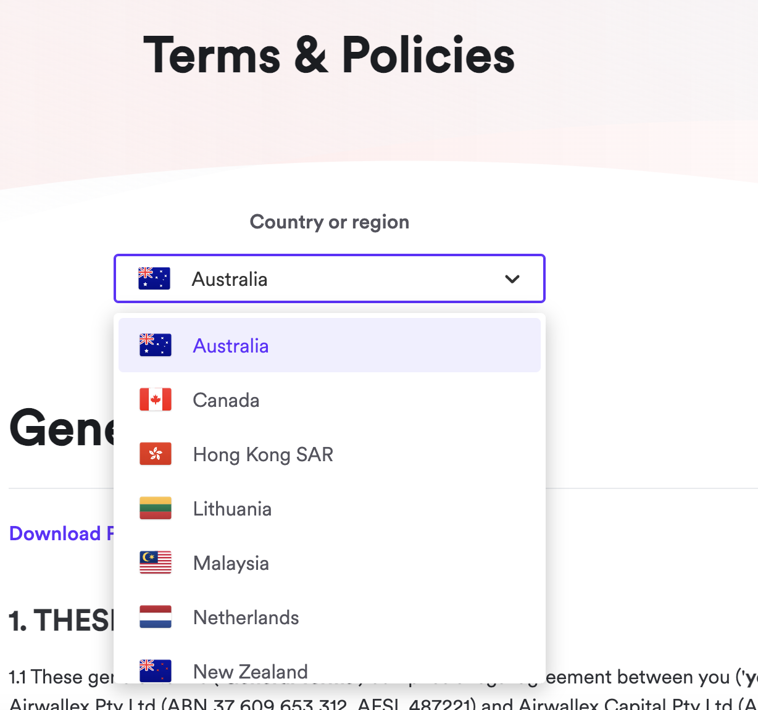Pick Lithuania in the region list
The image size is (758, 710).
point(330,508)
